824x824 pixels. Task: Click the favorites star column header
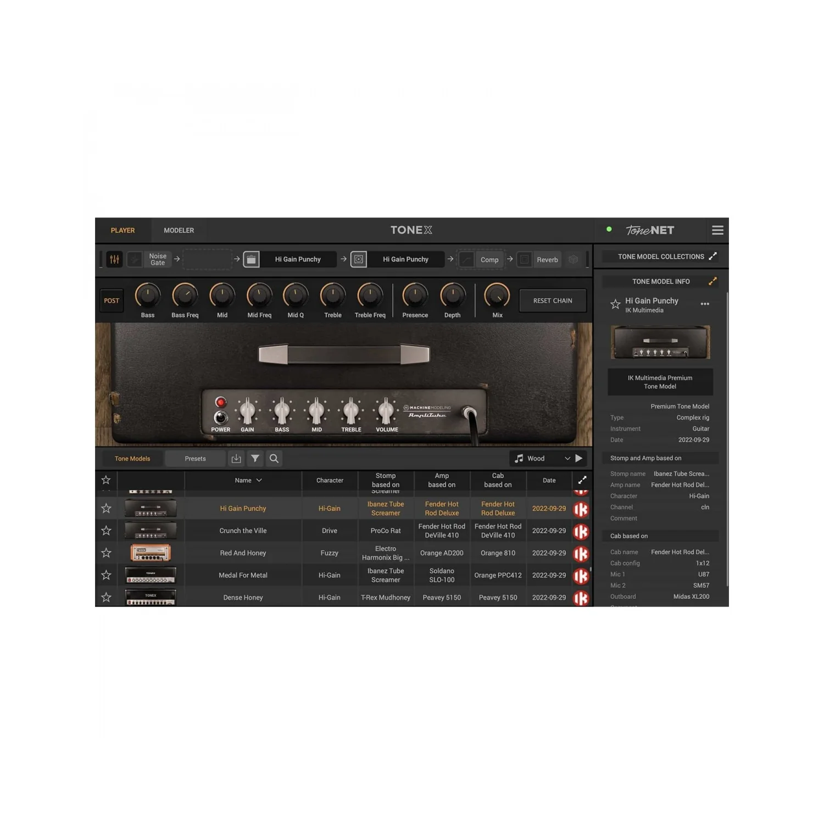(x=106, y=480)
